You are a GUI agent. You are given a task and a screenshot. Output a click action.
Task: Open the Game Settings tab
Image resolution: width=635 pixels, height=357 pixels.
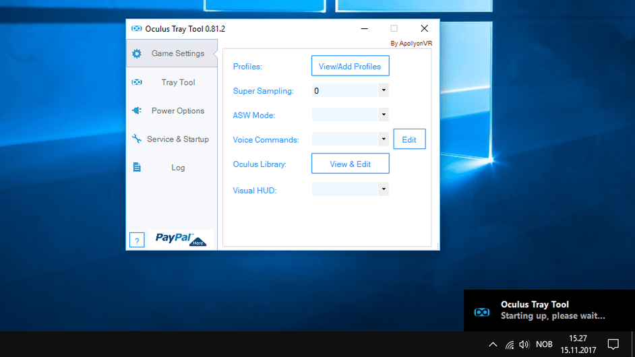pos(172,53)
